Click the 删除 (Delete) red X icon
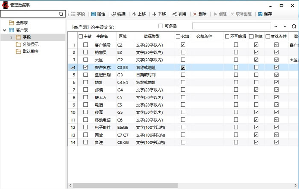This screenshot has width=299, height=189. click(x=195, y=14)
